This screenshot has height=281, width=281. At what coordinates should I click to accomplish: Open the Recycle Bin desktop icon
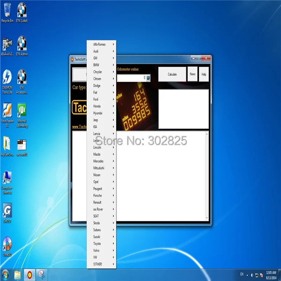coord(7,13)
